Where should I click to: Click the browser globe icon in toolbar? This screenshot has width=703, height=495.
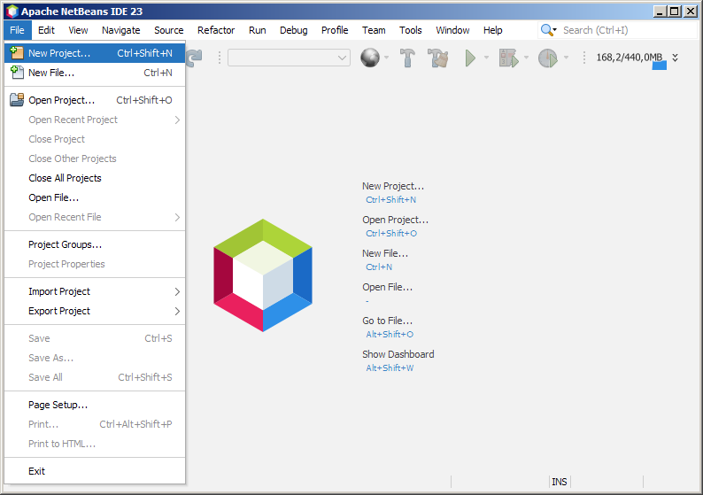click(x=369, y=58)
